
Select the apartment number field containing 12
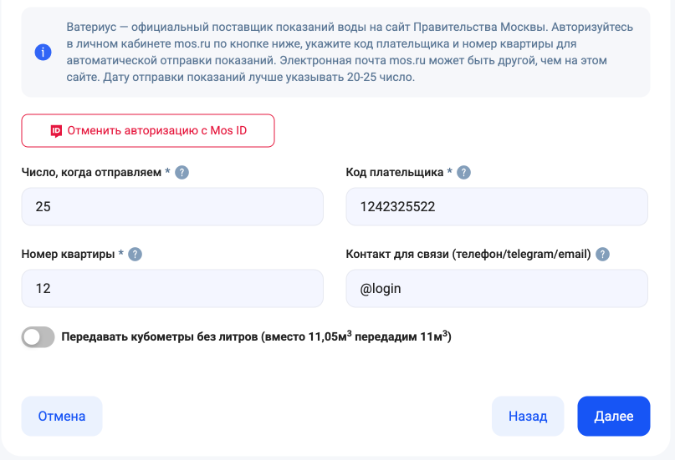coord(172,288)
